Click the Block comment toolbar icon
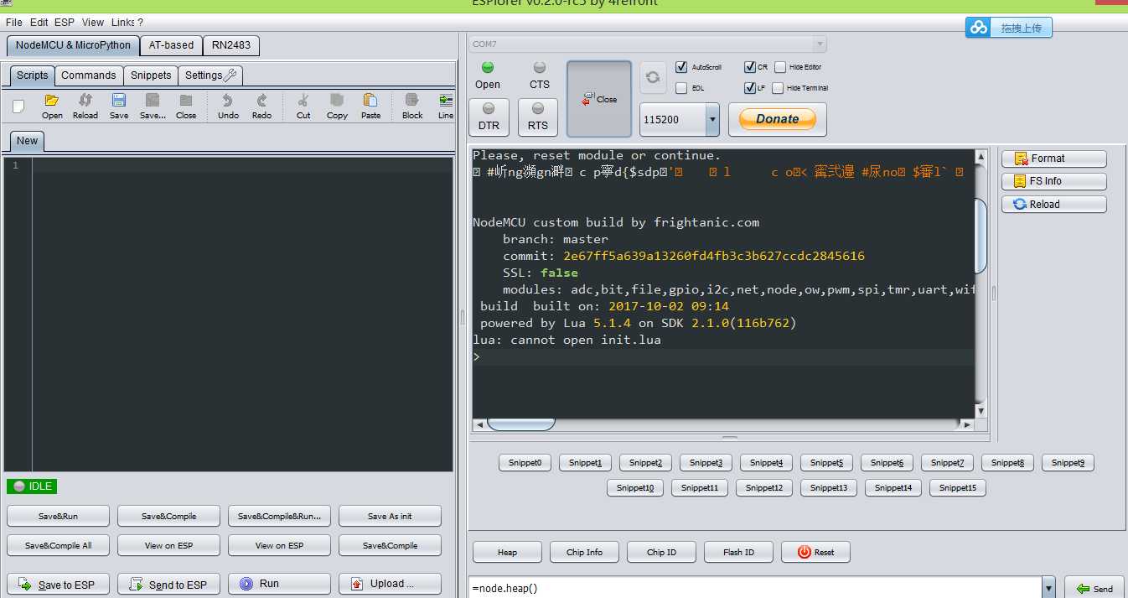This screenshot has width=1128, height=598. pyautogui.click(x=412, y=107)
